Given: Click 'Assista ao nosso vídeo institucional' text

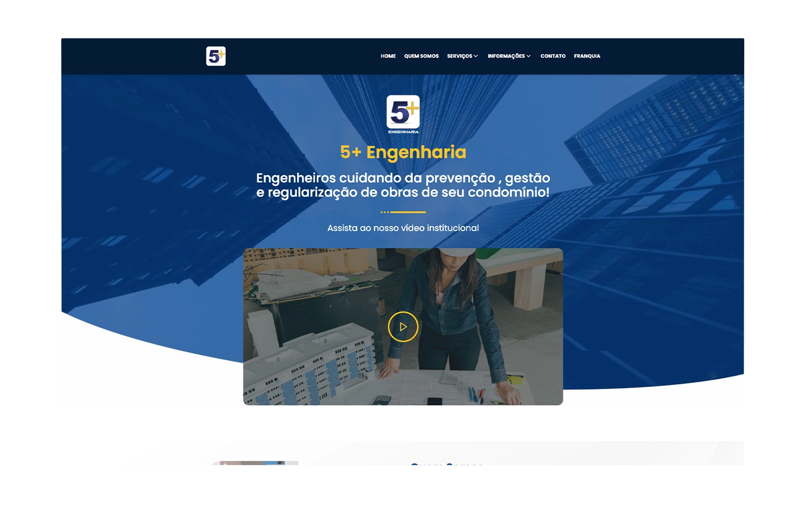Looking at the screenshot, I should click(x=403, y=228).
